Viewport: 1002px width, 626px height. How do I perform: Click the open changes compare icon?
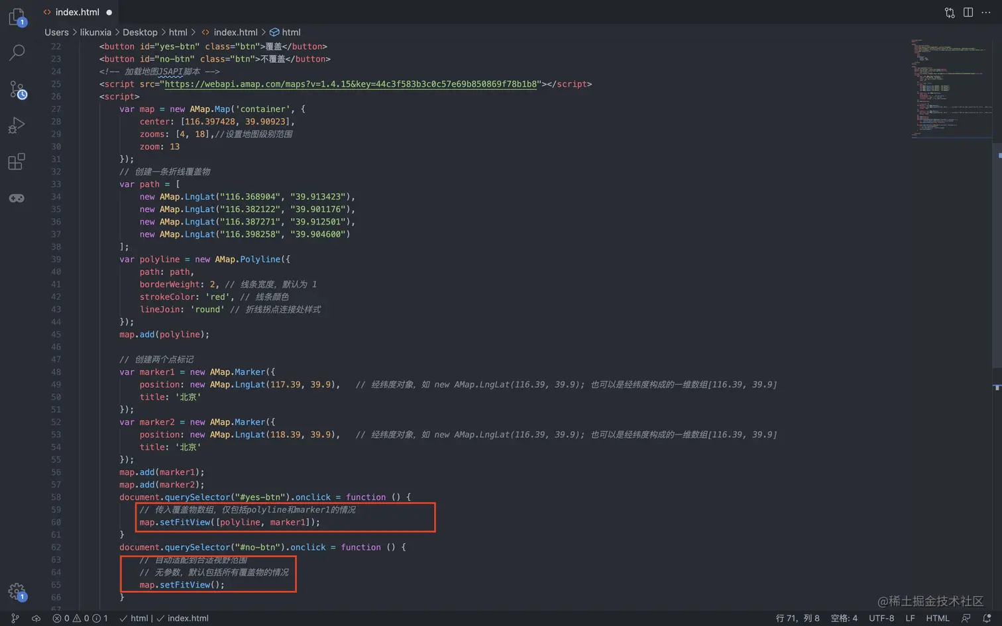[x=950, y=13]
